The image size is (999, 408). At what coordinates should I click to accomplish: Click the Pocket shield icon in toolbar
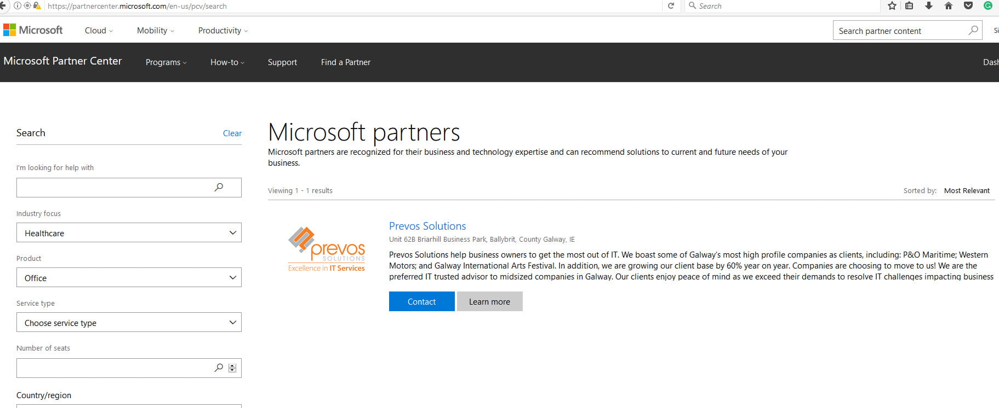point(968,6)
